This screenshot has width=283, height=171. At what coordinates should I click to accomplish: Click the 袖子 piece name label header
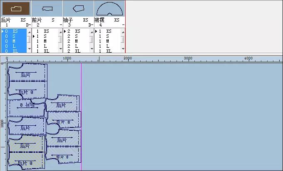[68, 20]
